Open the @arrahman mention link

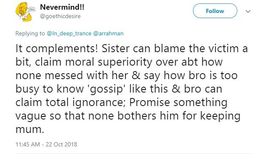108,33
